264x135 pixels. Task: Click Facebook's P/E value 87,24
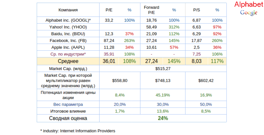(x=109, y=40)
